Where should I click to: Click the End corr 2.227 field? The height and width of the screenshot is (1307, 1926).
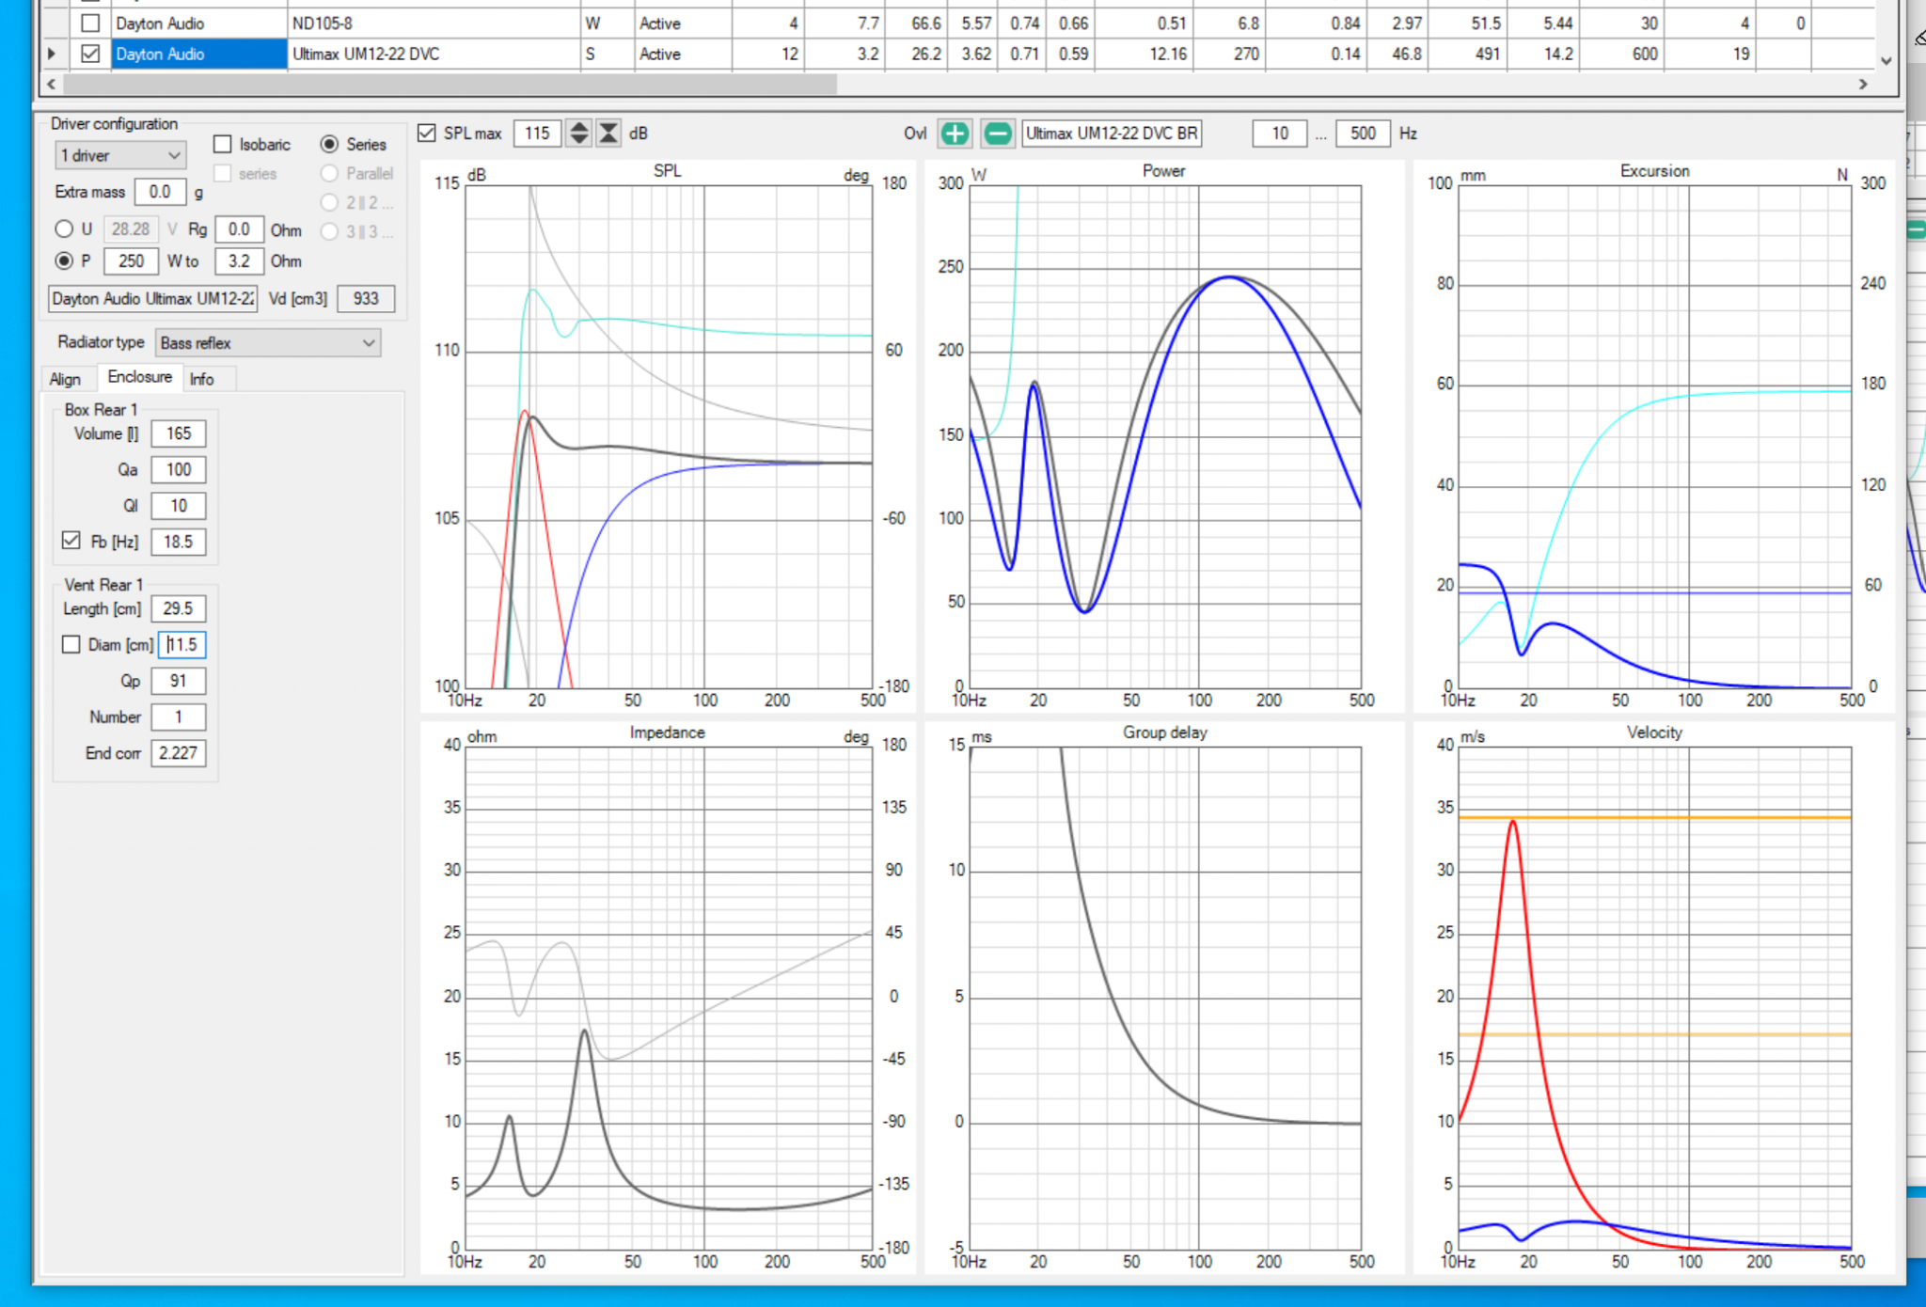click(x=179, y=753)
